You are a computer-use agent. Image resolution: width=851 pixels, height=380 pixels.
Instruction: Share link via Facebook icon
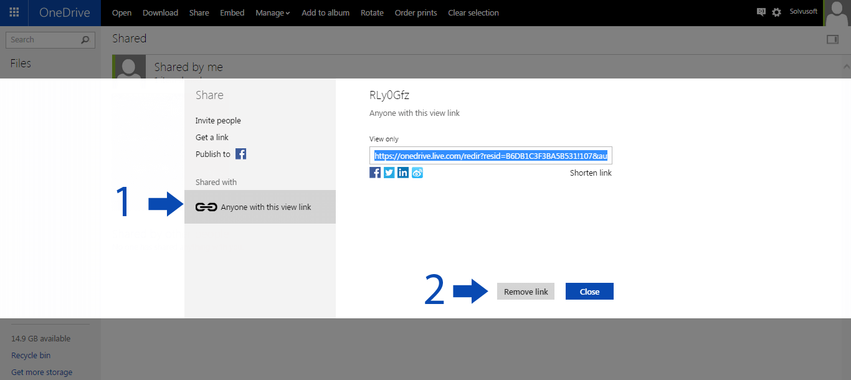375,173
